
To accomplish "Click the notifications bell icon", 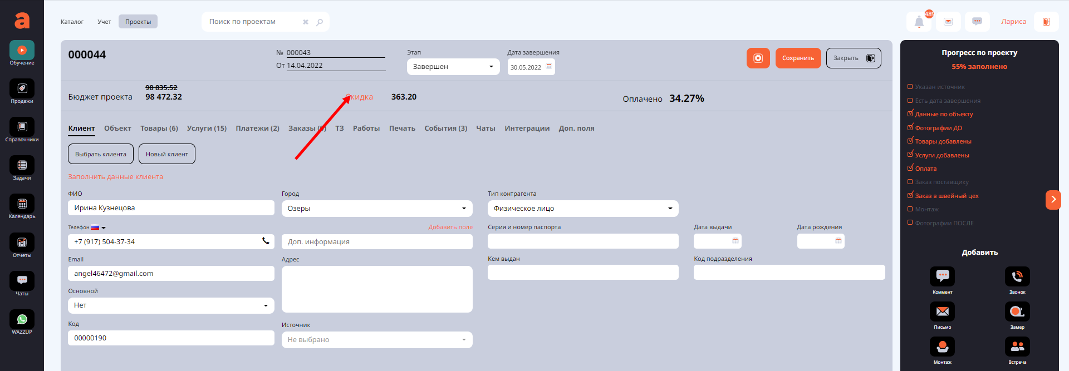I will pos(919,22).
